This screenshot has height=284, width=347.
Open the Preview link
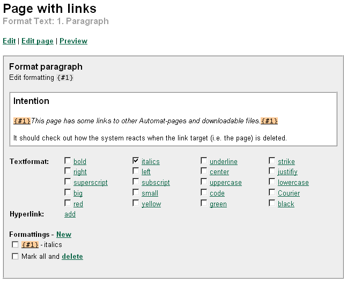click(x=73, y=41)
